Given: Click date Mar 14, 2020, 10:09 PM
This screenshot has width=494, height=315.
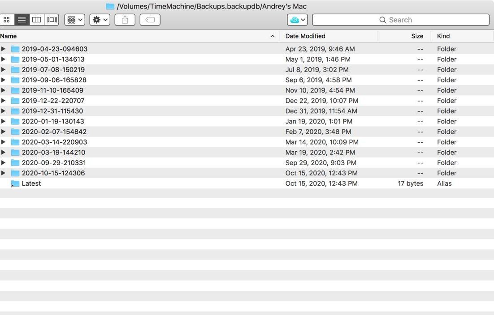Looking at the screenshot, I should pos(322,142).
